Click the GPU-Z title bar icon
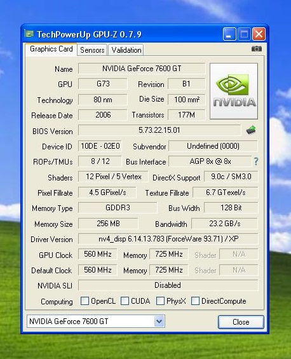Screen dimensions: 291x359 pos(29,34)
